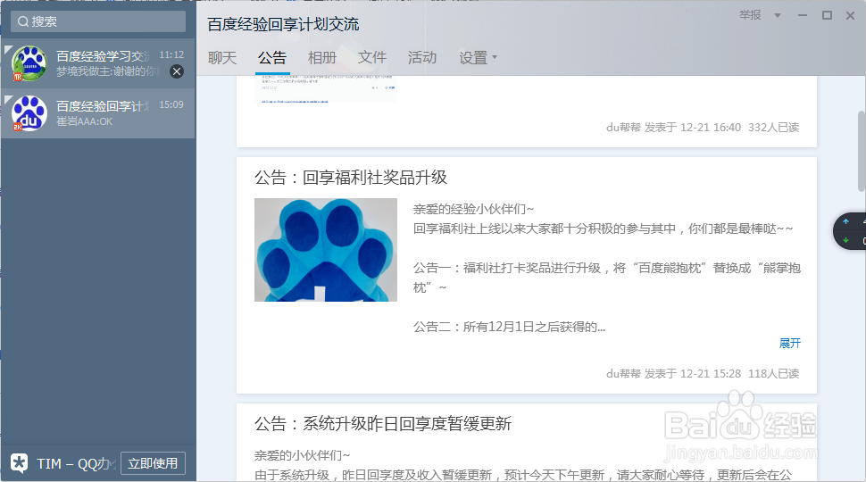Open the screenshot thumbnail in the top announcement
Image resolution: width=866 pixels, height=482 pixels.
point(326,89)
